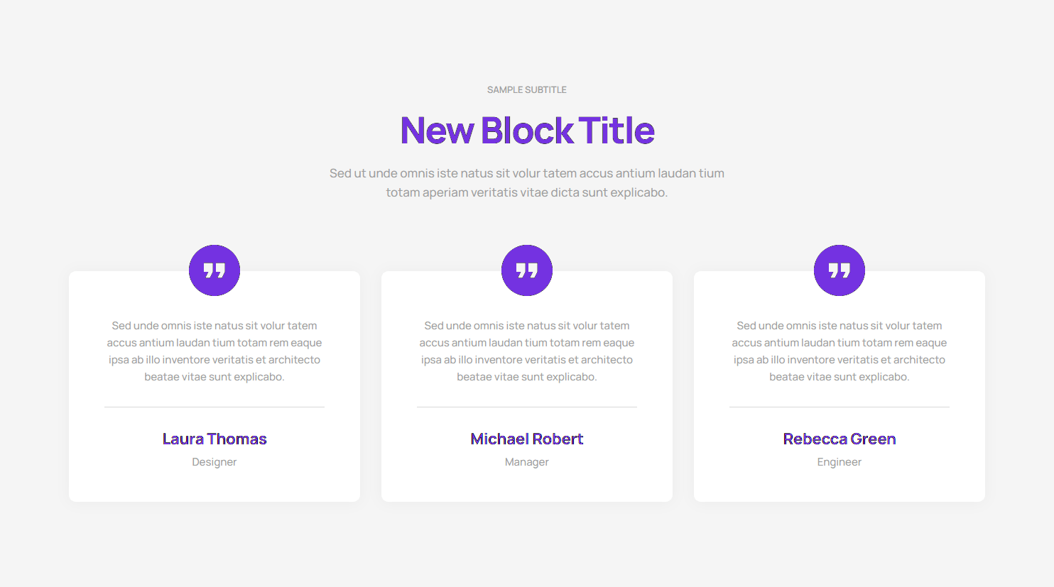Click the word "Title" in the purple heading
1054x587 pixels.
pos(616,131)
